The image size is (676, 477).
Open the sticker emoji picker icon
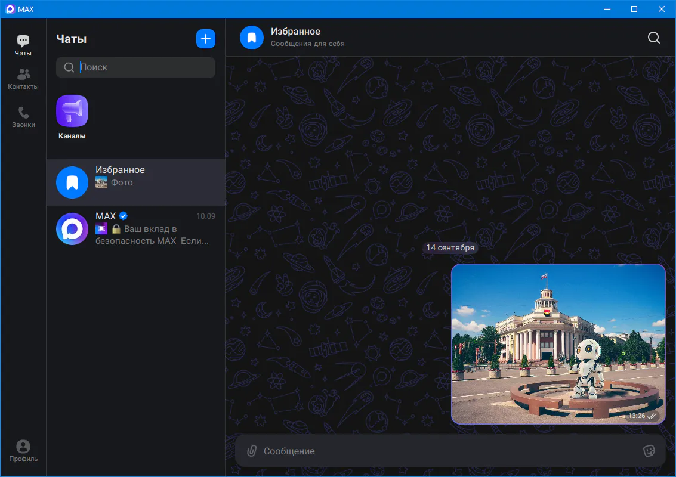point(649,451)
